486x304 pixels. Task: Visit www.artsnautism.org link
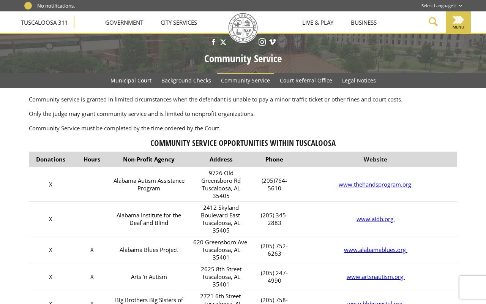pyautogui.click(x=376, y=277)
